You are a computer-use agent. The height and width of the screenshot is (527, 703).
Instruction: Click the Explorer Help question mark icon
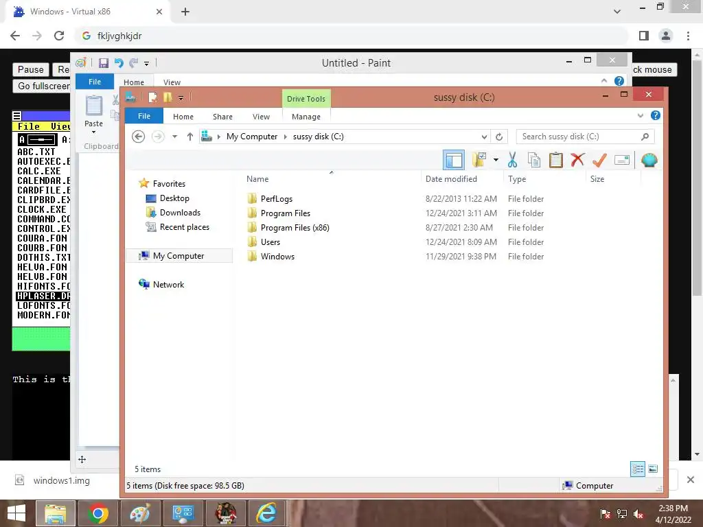pyautogui.click(x=655, y=115)
